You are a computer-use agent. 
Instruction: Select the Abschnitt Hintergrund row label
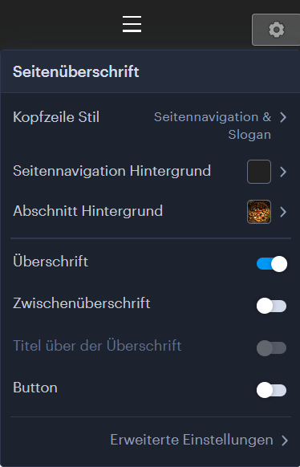pos(87,211)
